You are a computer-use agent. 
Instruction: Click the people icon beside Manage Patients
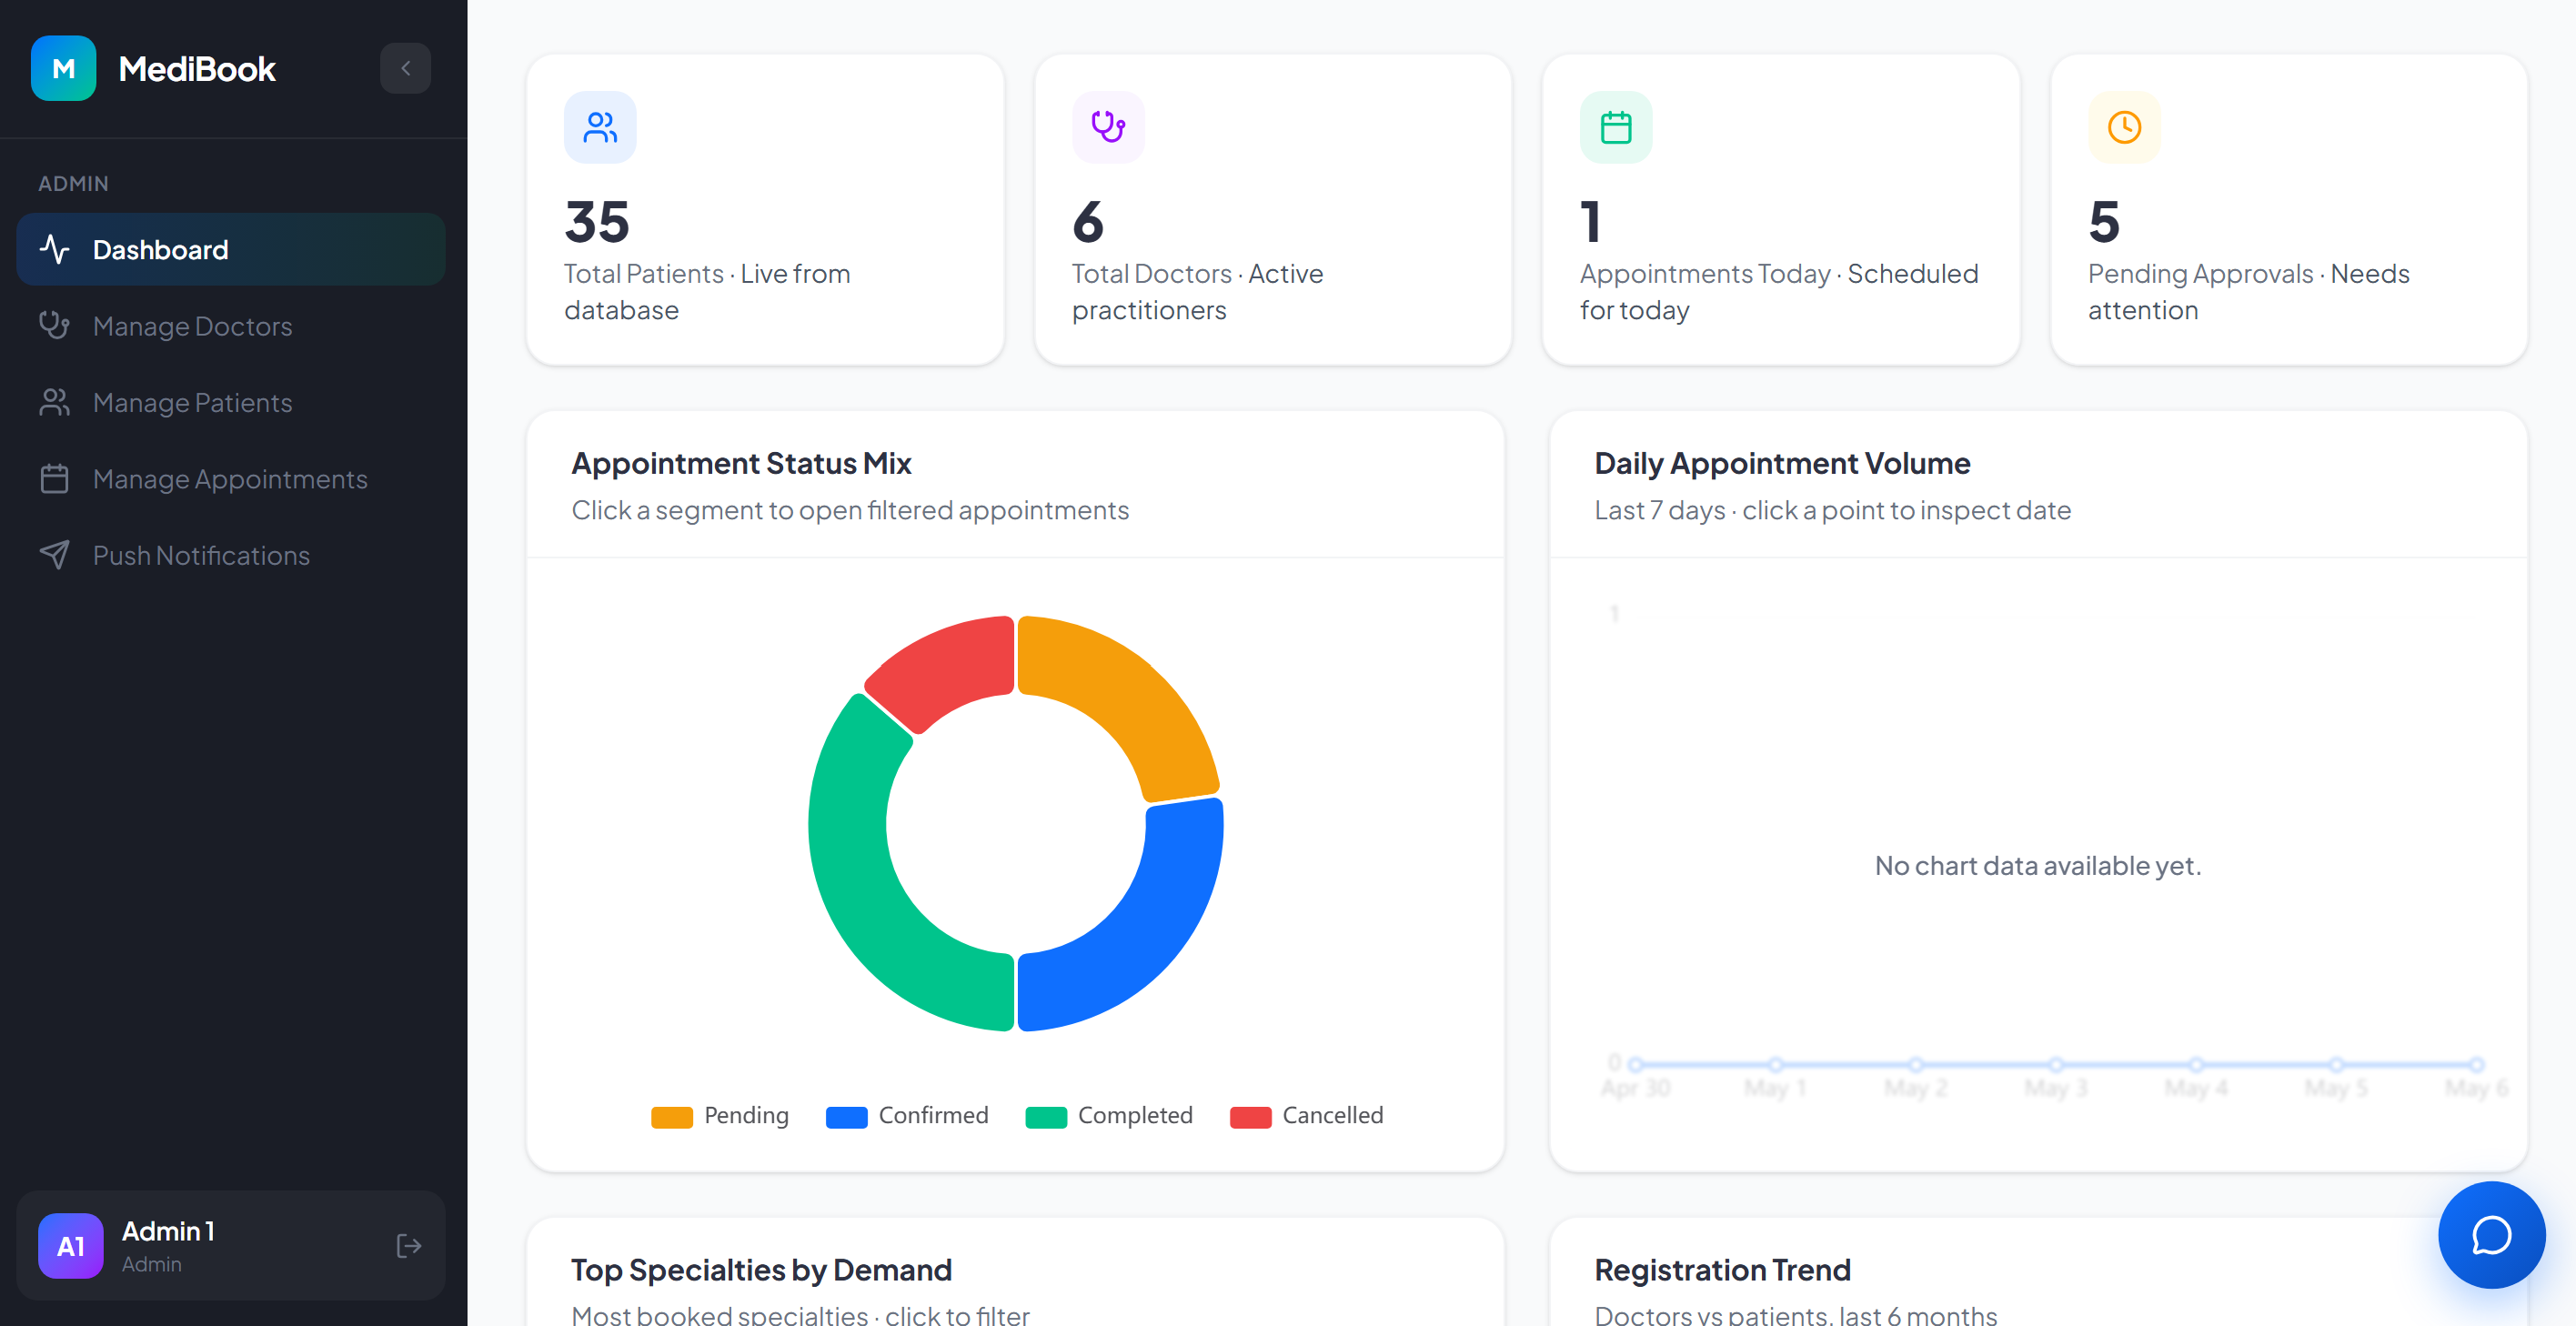[x=55, y=402]
